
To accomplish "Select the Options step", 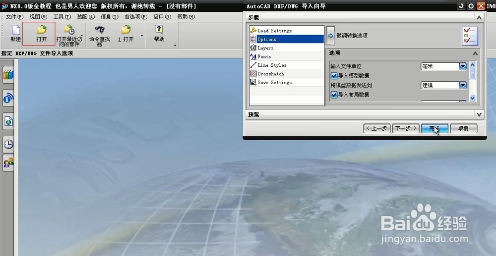I will pyautogui.click(x=287, y=39).
